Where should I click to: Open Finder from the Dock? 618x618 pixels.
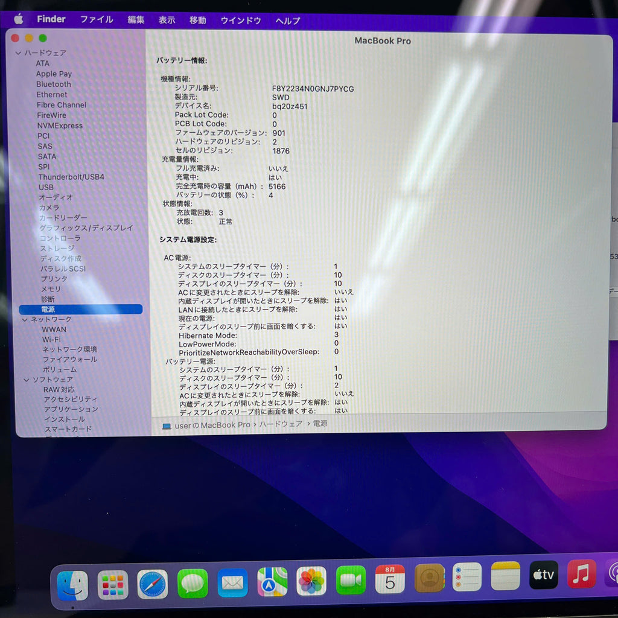coord(73,585)
